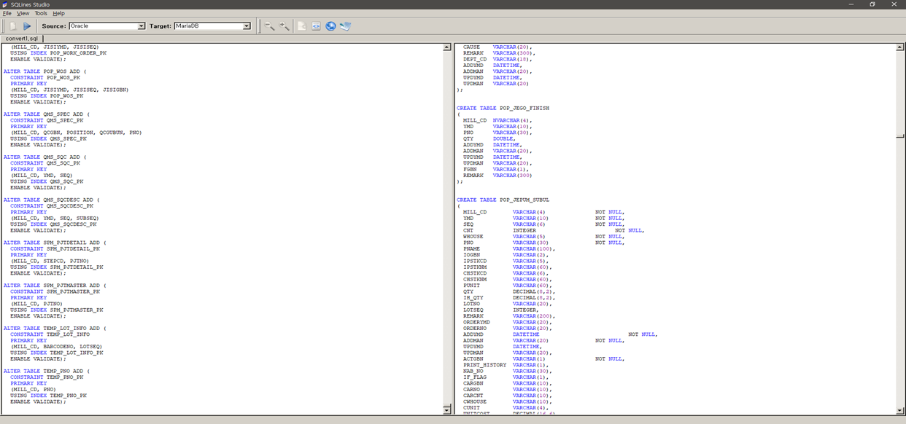Open the Tools menu
Viewport: 906px width, 424px height.
(x=41, y=13)
